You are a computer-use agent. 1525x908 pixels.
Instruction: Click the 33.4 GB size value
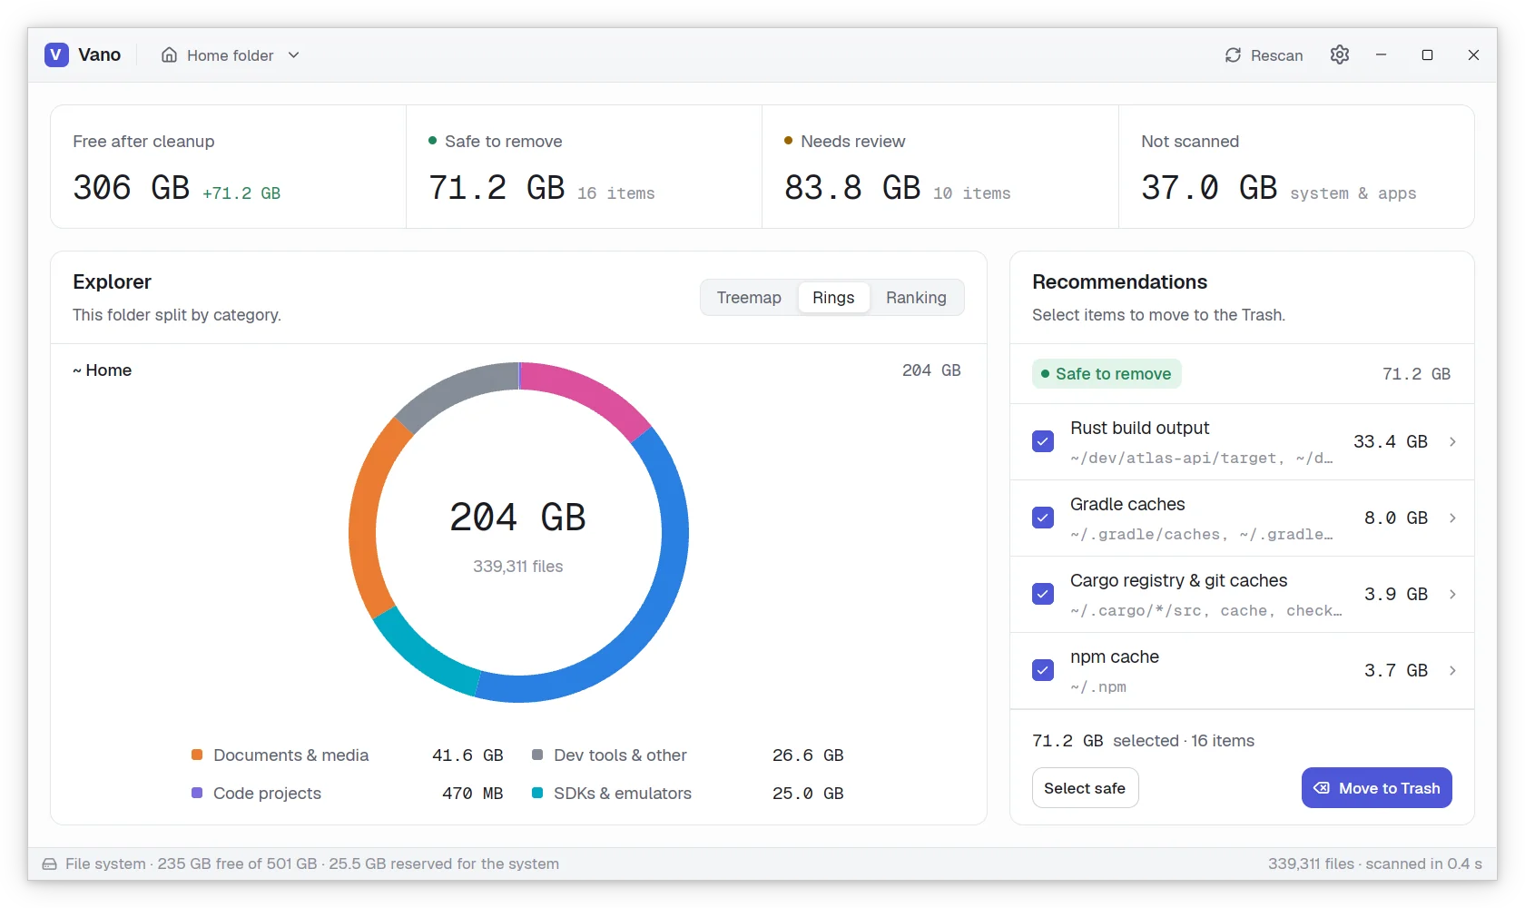point(1391,441)
